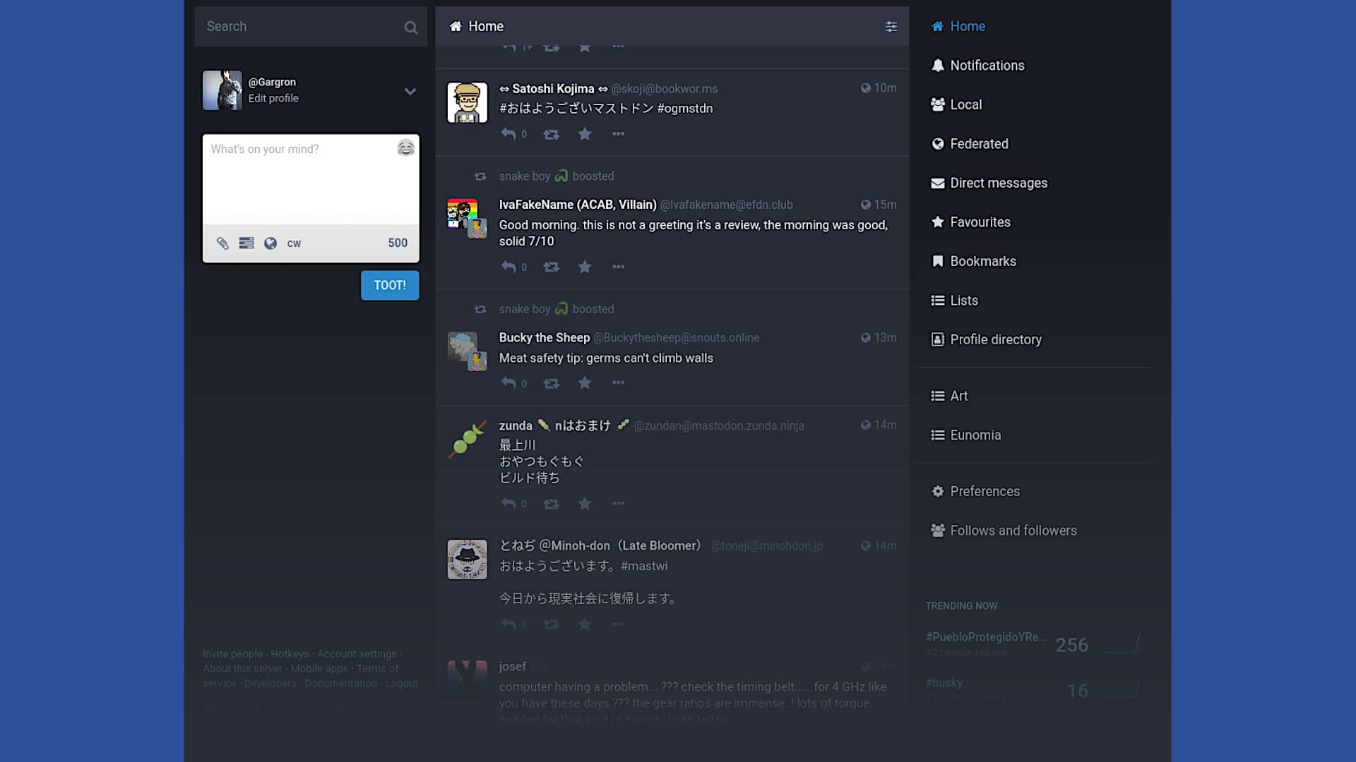Select the Favourites icon in sidebar
This screenshot has height=762, width=1356.
[x=938, y=222]
